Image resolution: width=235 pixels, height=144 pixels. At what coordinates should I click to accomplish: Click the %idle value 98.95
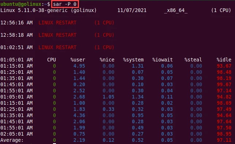224,134
